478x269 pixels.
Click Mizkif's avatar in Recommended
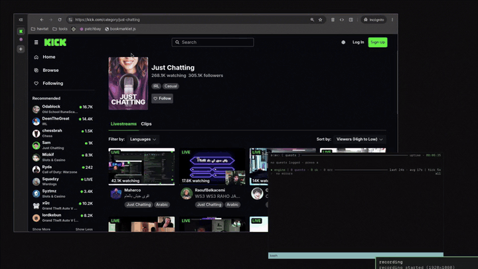pyautogui.click(x=37, y=157)
